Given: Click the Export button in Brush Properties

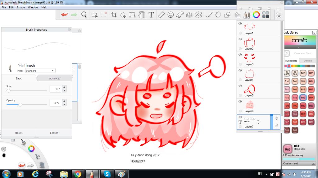Looking at the screenshot, I should pyautogui.click(x=54, y=133).
